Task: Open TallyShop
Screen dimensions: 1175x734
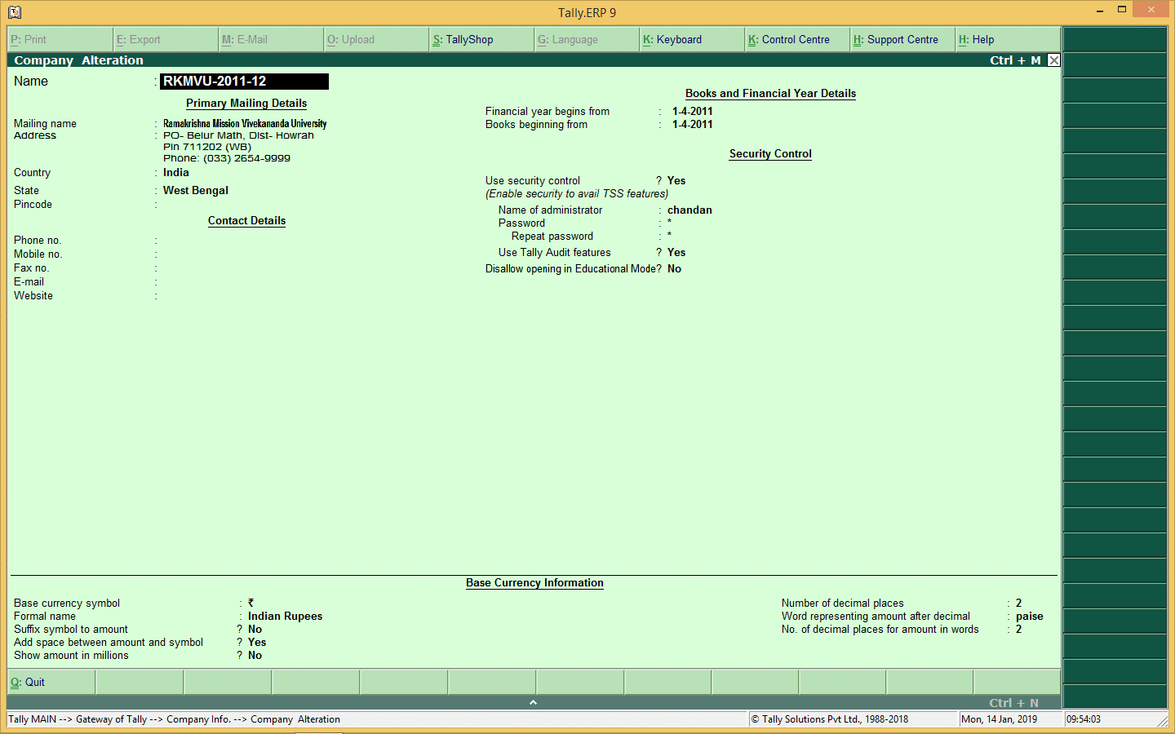Action: pyautogui.click(x=481, y=38)
